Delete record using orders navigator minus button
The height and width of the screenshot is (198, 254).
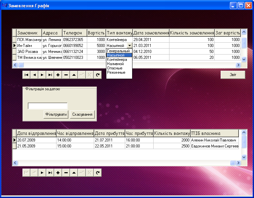[66, 75]
